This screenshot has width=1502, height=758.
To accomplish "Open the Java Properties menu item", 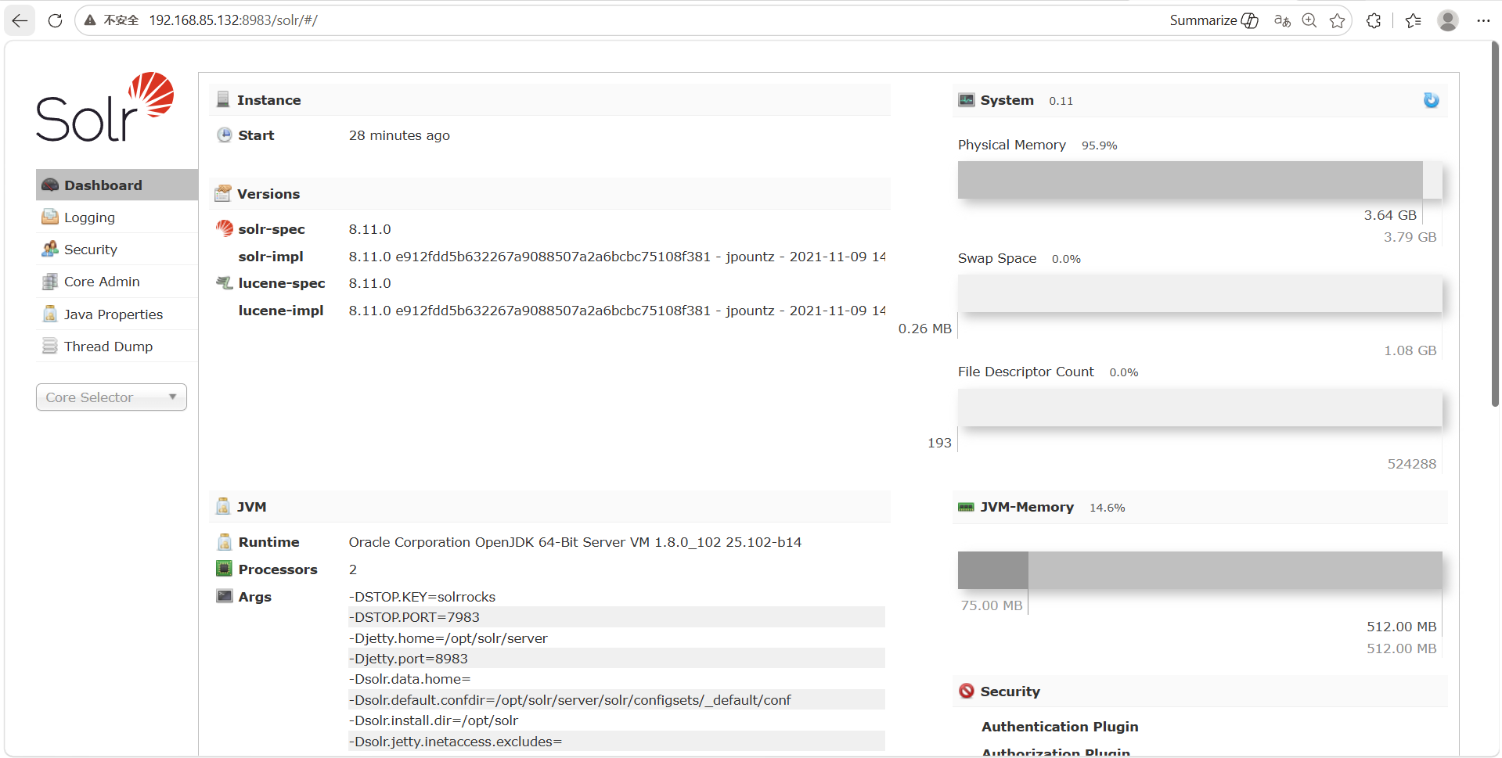I will [117, 314].
